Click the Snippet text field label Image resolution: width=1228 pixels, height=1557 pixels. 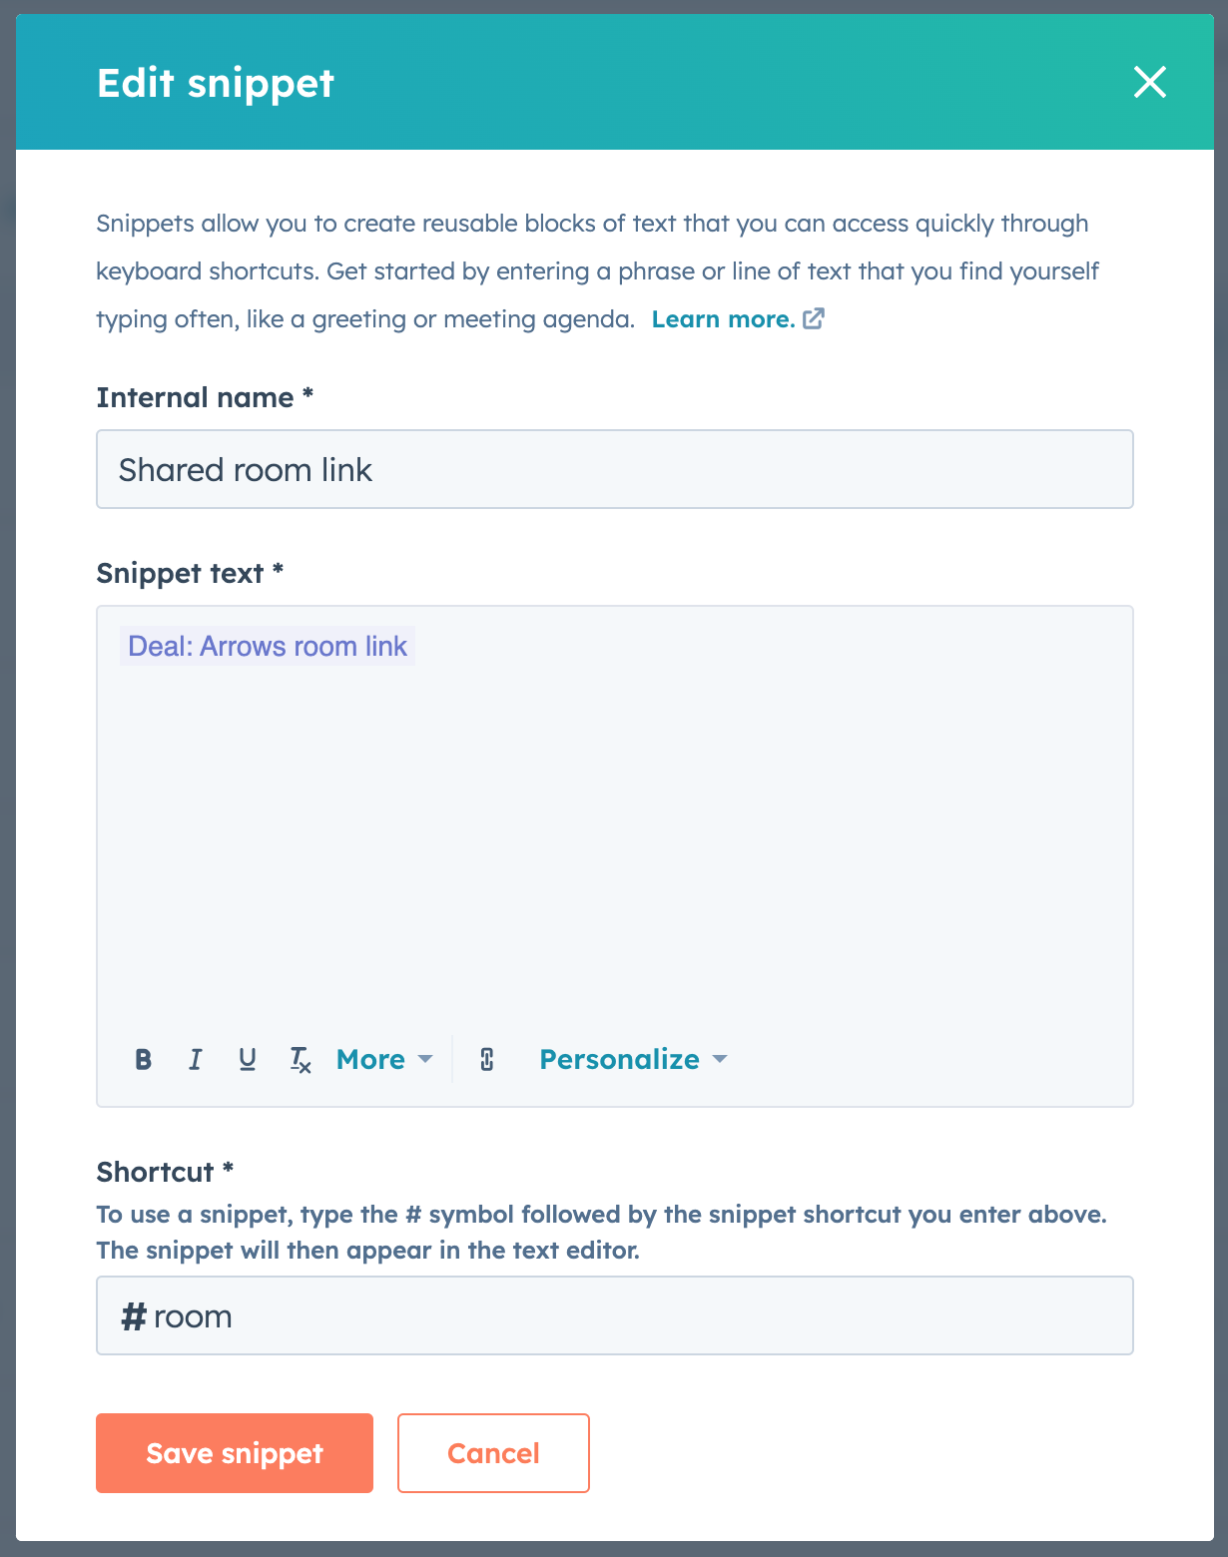pos(180,574)
